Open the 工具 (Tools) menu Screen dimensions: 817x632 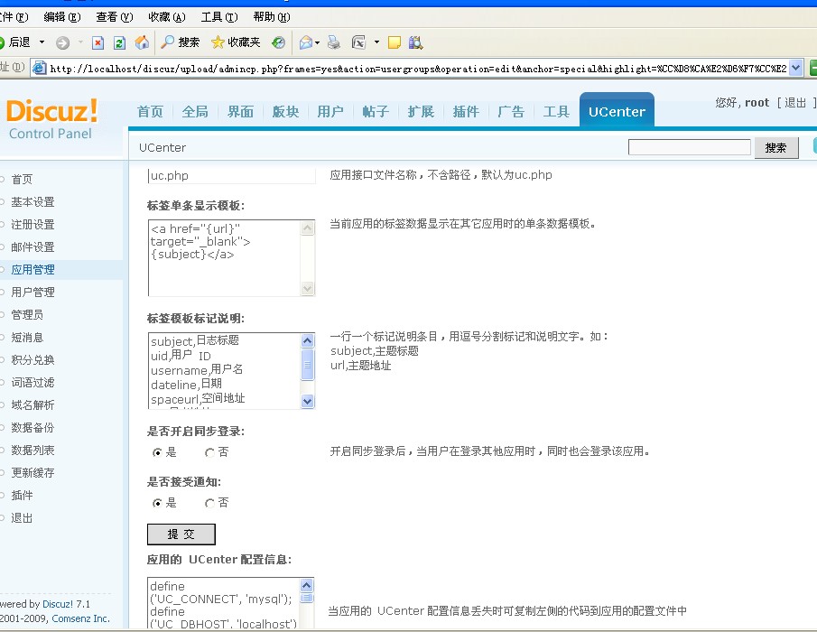tap(219, 17)
